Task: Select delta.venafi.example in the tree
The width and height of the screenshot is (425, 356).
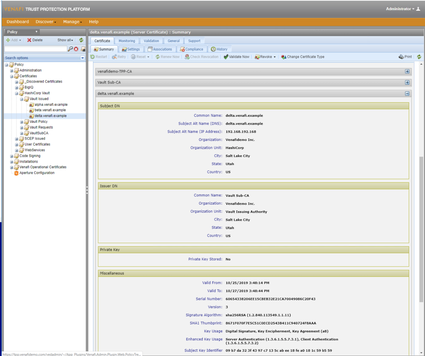Action: click(x=51, y=116)
